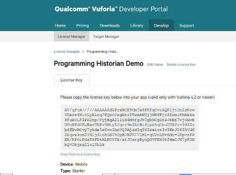Click the breadcrumb arrow separator
This screenshot has width=236, height=175.
83,52
